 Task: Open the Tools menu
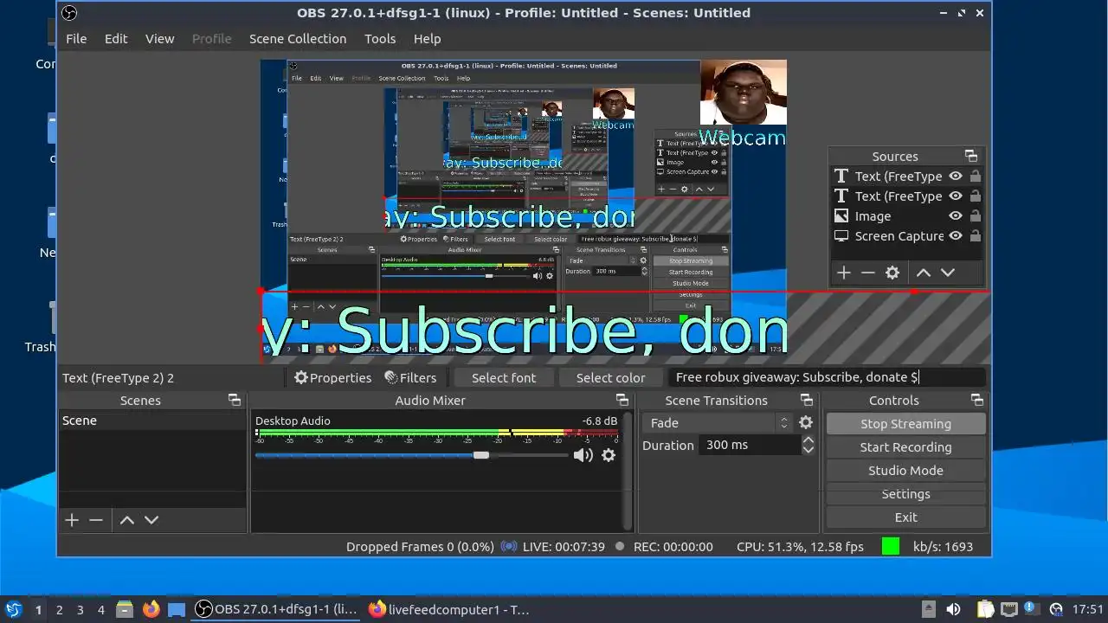(x=380, y=39)
